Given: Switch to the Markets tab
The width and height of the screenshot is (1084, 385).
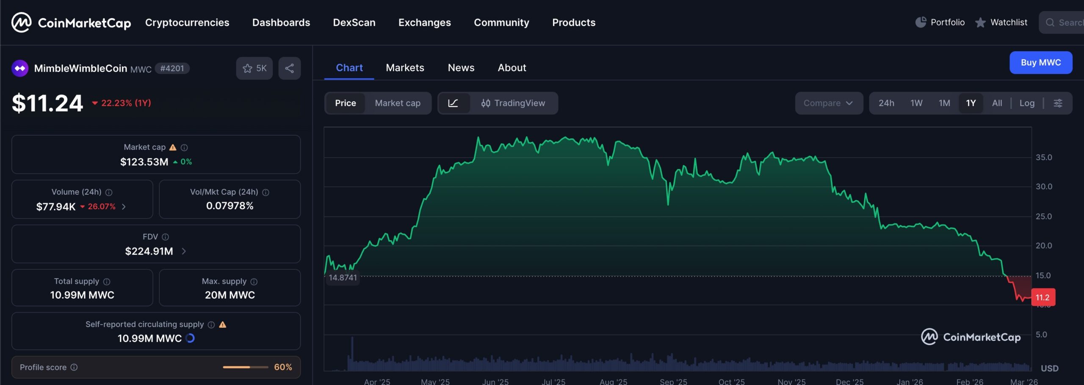Looking at the screenshot, I should (405, 68).
